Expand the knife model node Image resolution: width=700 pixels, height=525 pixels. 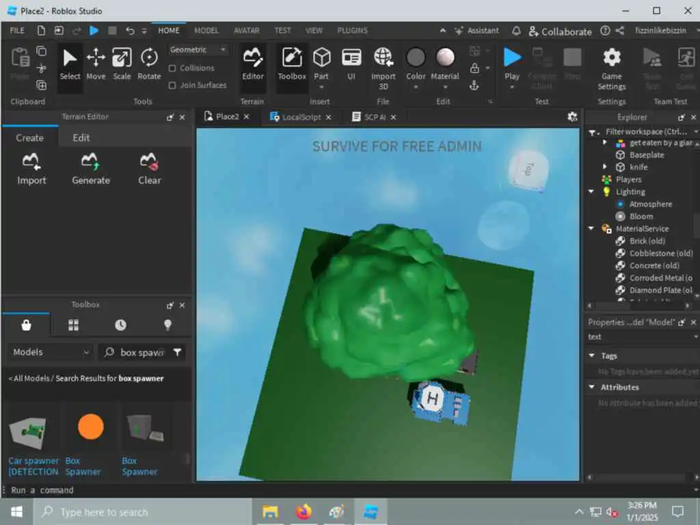click(605, 167)
